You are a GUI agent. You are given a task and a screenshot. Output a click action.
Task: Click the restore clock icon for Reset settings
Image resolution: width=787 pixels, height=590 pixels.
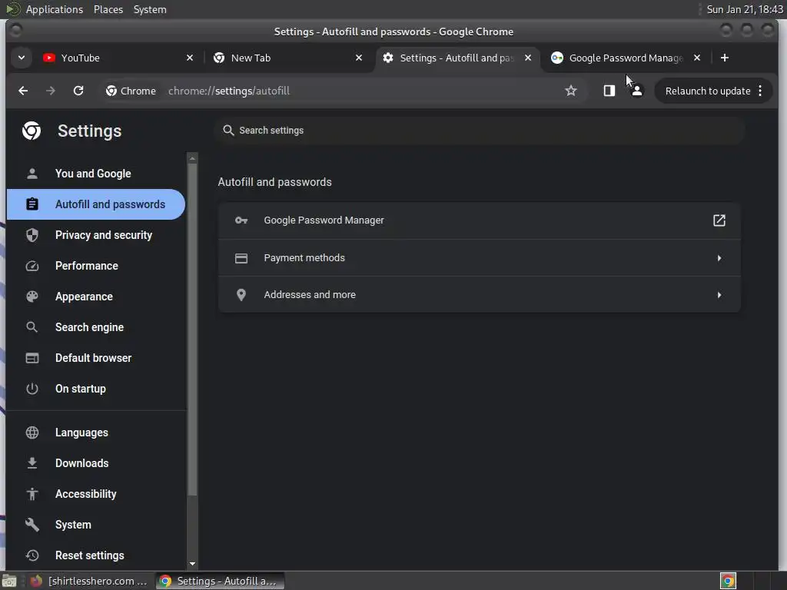pos(32,555)
